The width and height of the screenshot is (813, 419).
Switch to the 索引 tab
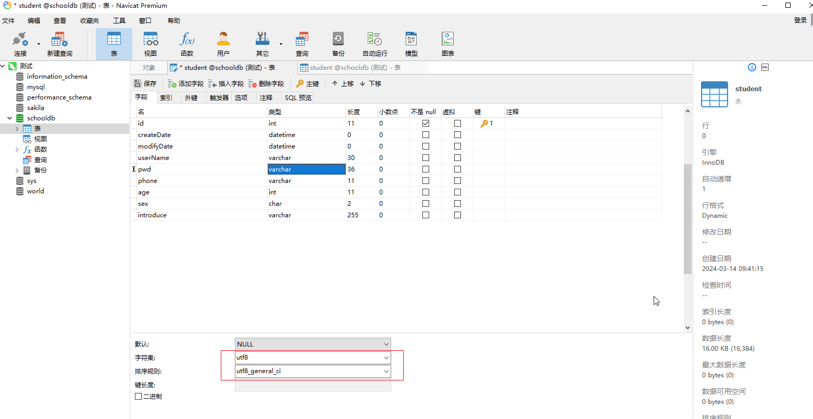[167, 97]
